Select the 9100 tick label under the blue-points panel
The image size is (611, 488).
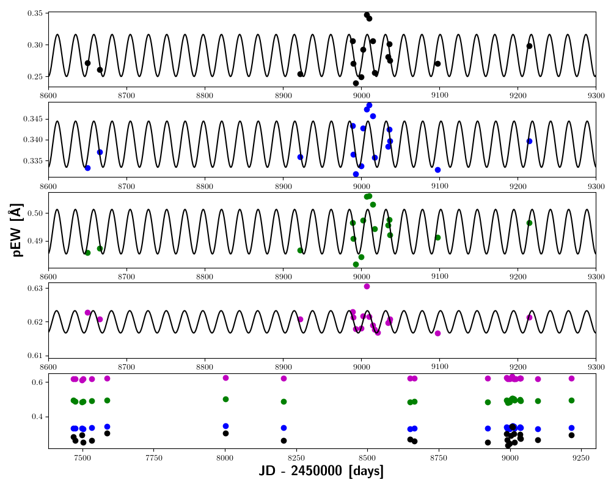[439, 187]
